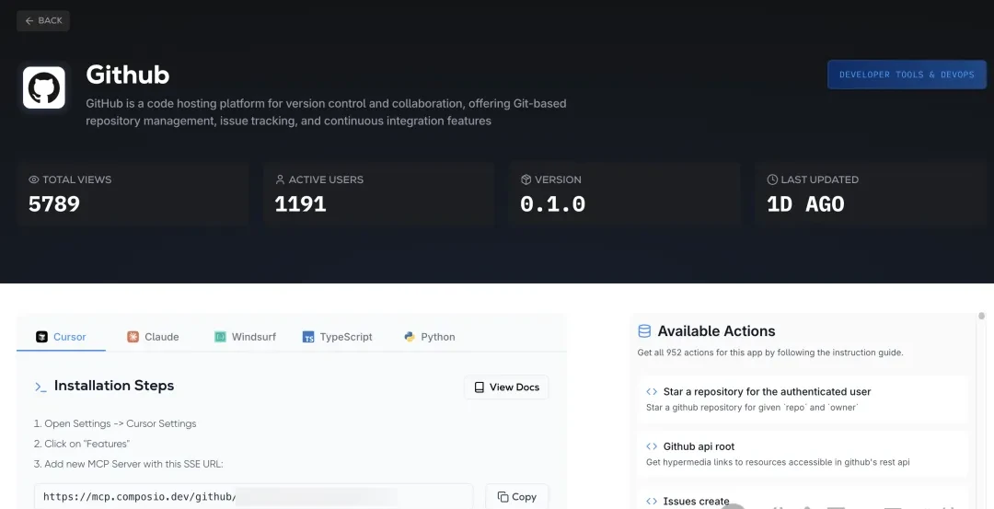This screenshot has height=509, width=994.
Task: Click the book icon in View Docs
Action: coord(480,388)
